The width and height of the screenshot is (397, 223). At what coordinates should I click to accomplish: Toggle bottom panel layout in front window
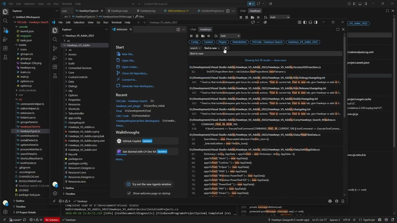[310, 22]
